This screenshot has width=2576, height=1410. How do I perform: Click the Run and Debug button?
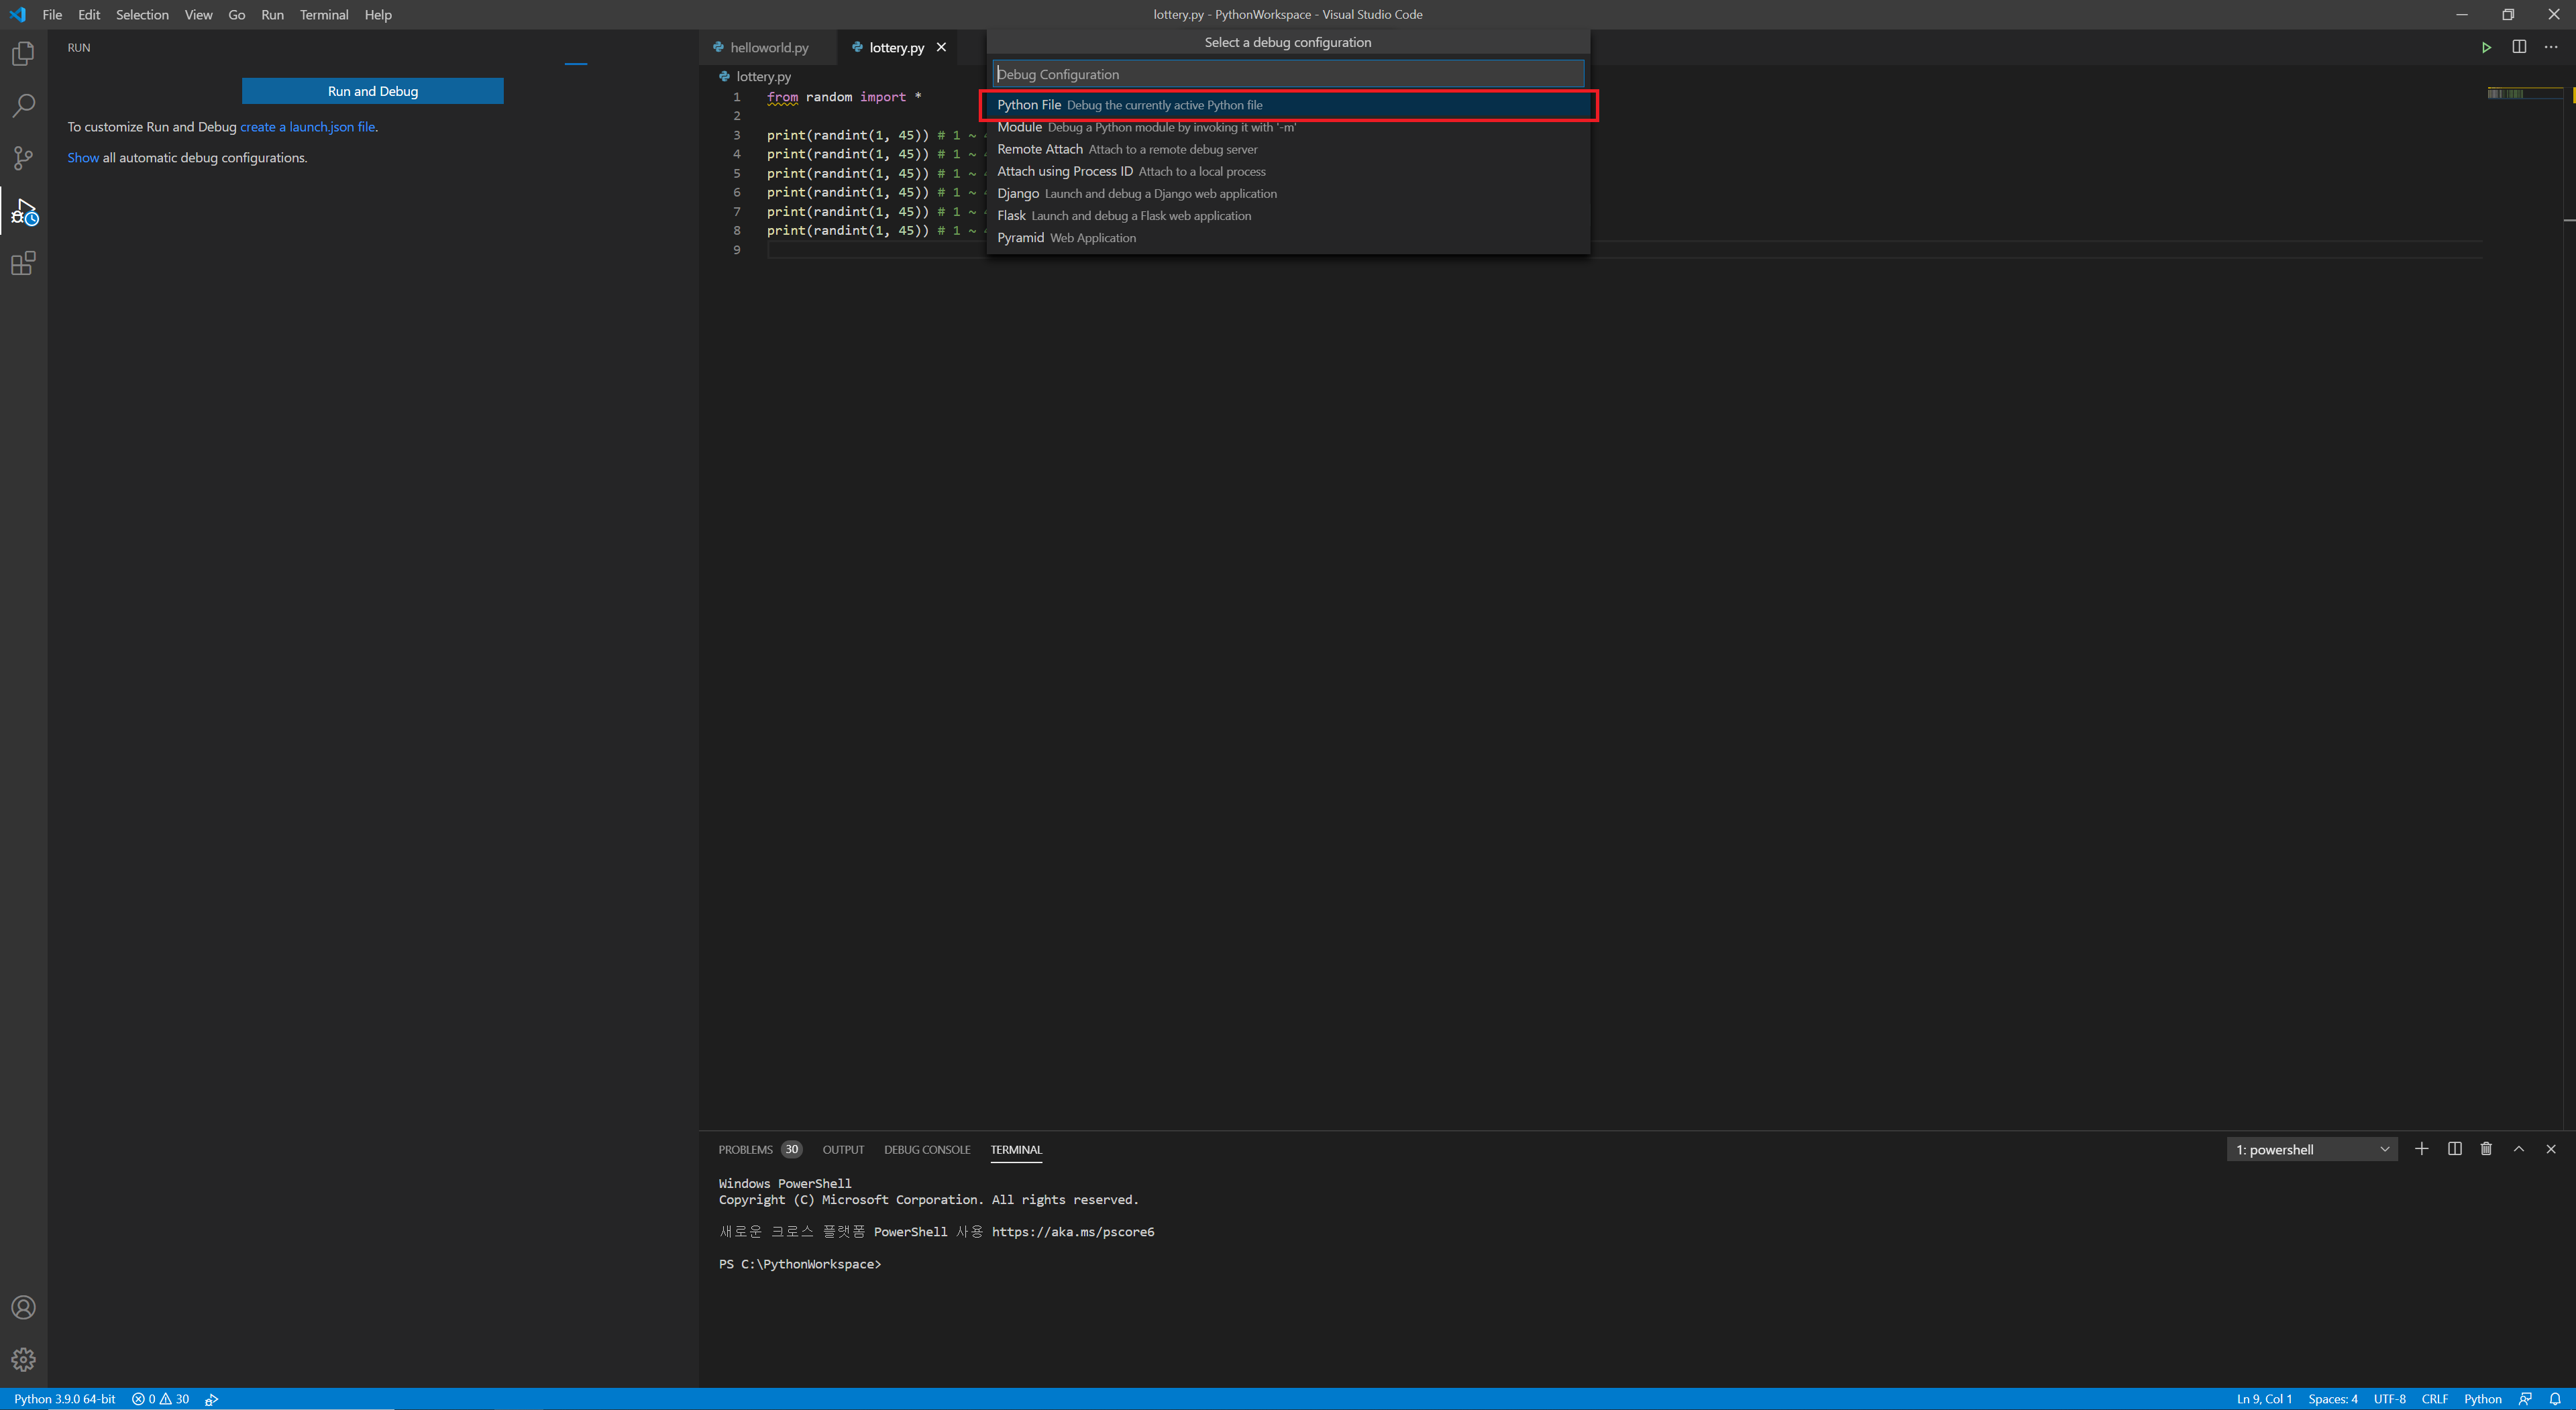[x=372, y=91]
